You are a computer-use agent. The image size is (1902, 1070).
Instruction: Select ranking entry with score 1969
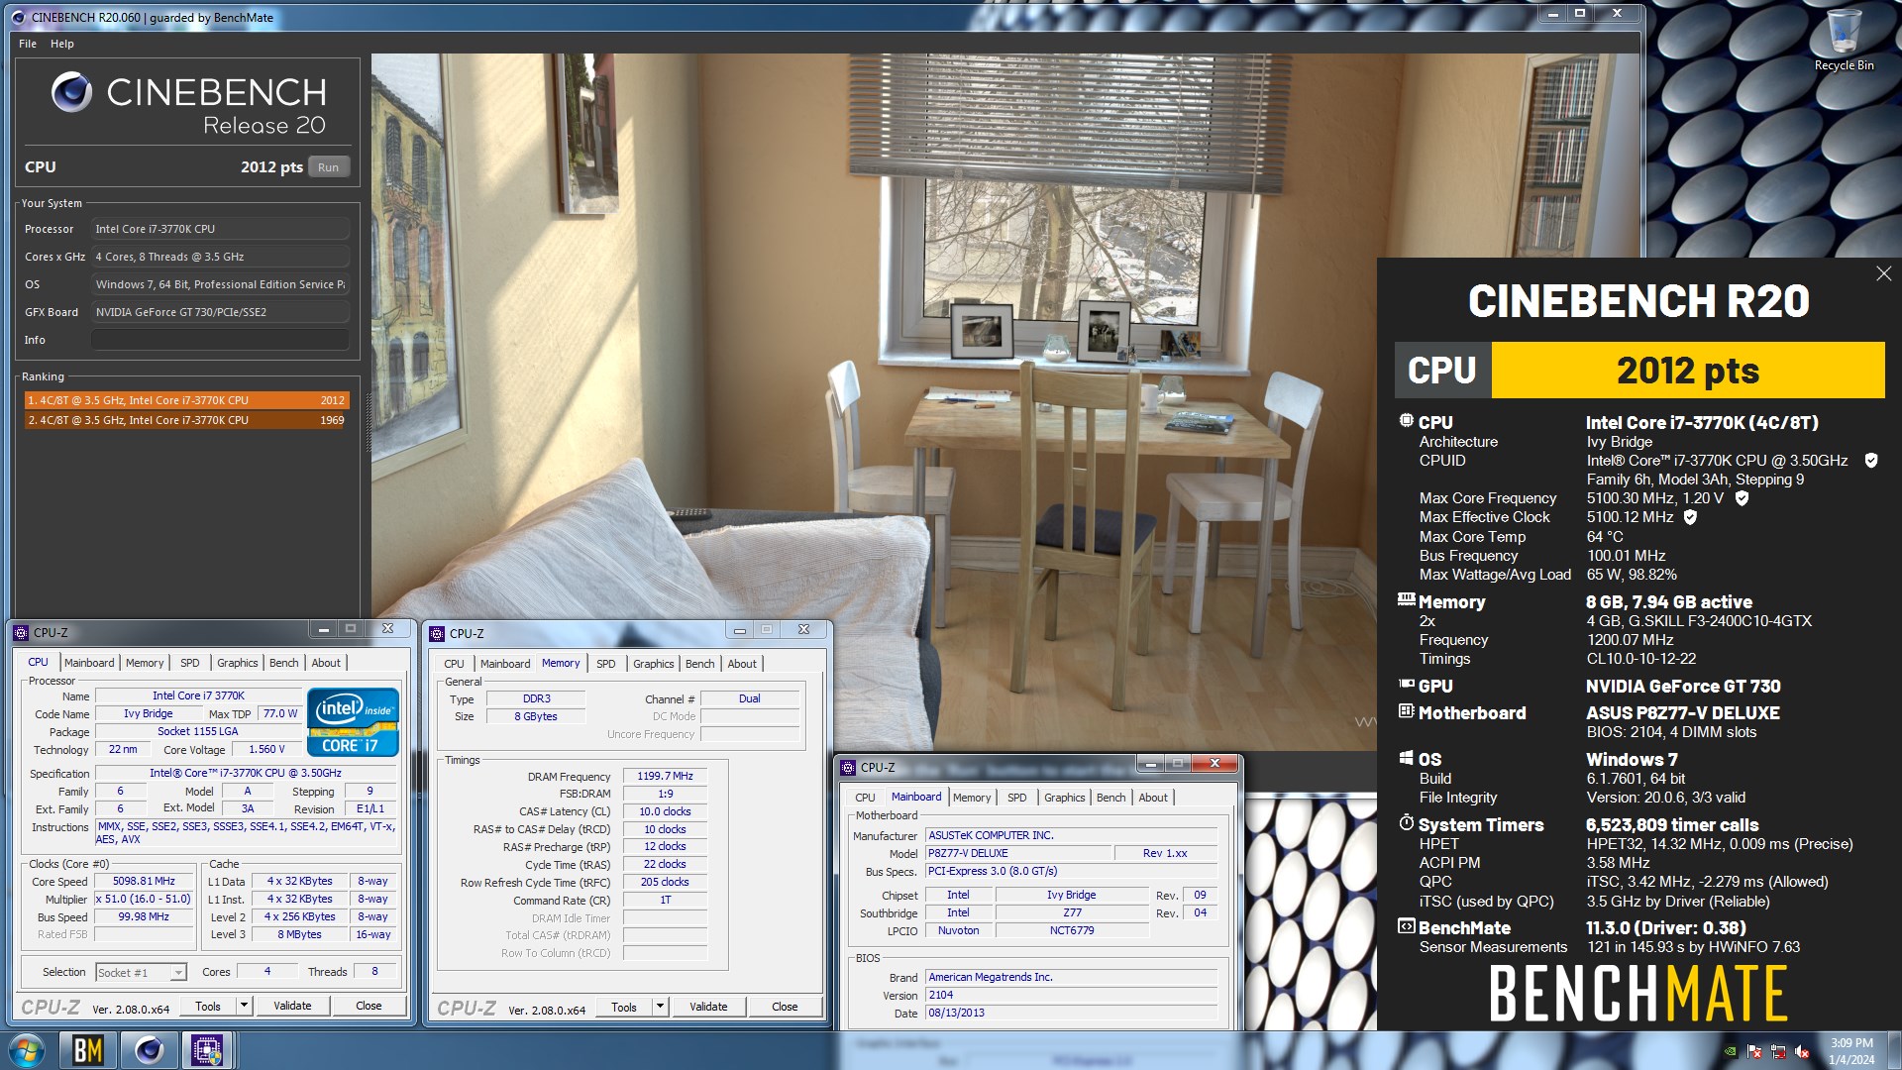[186, 420]
